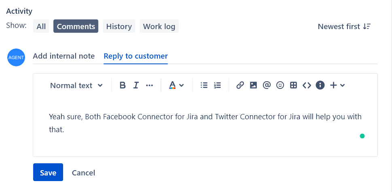The height and width of the screenshot is (192, 392).
Task: Open the Normal text style dropdown
Action: click(x=76, y=85)
